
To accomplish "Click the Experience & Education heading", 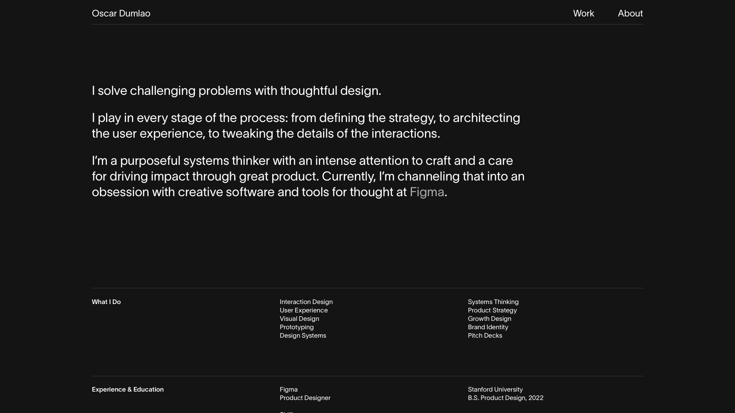I will 127,390.
